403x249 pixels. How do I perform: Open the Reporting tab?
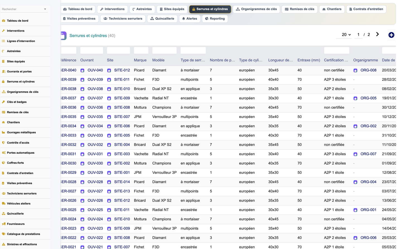pos(215,19)
